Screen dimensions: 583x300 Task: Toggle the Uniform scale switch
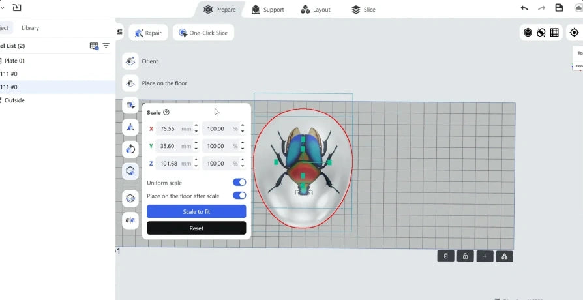pyautogui.click(x=239, y=182)
